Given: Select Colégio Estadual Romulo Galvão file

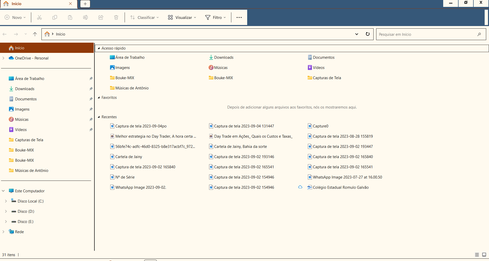Looking at the screenshot, I should [x=338, y=187].
